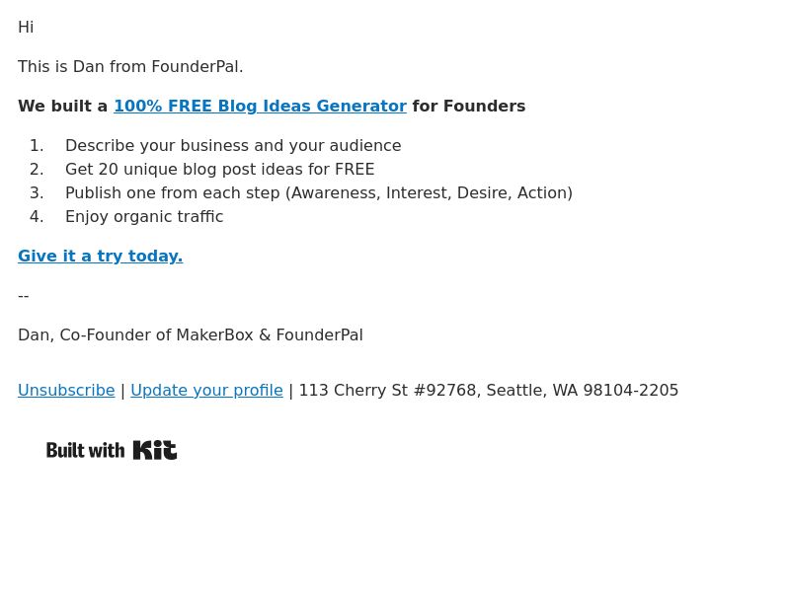Click Dan's Co-Founder signature line

(191, 335)
